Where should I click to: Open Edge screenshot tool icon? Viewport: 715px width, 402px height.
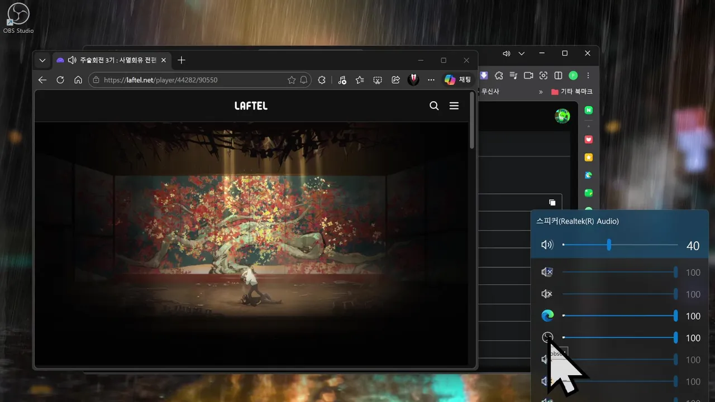click(x=378, y=80)
